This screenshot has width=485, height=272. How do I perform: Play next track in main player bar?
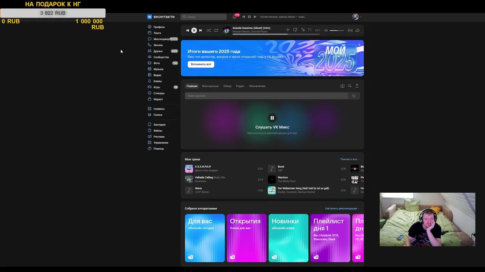[200, 30]
